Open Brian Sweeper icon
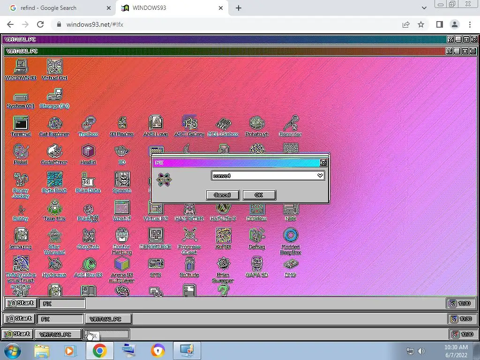This screenshot has height=360, width=480. coord(223,270)
